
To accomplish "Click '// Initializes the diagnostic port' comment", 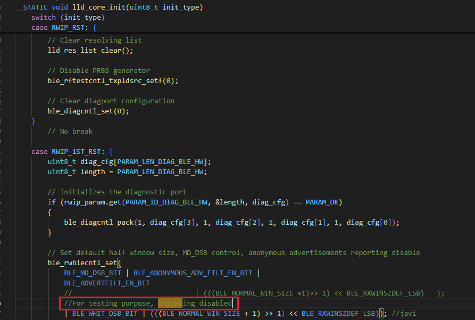I will tap(117, 192).
